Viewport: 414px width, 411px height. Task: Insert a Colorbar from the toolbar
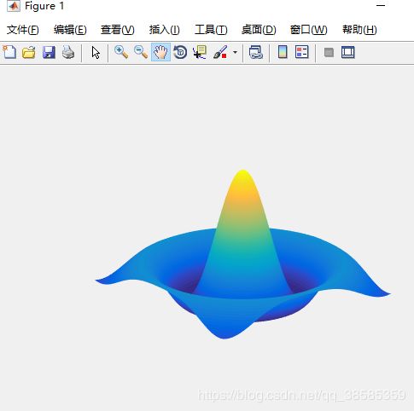(283, 52)
